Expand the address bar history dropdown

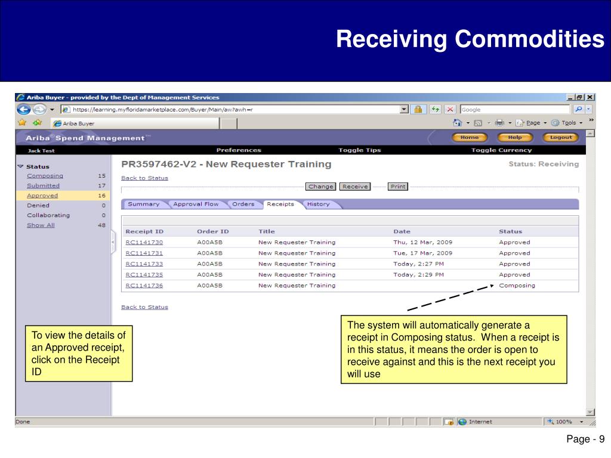click(x=404, y=110)
